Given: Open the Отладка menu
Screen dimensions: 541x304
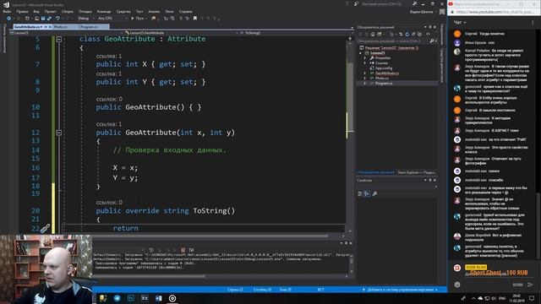Looking at the screenshot, I should tap(85, 11).
